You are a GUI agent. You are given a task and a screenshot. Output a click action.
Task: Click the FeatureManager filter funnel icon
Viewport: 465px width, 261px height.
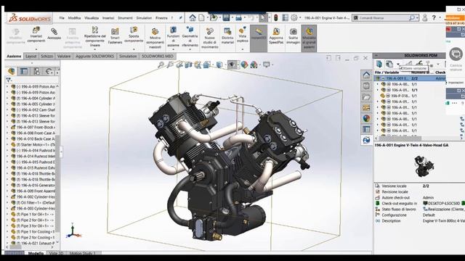pos(9,80)
